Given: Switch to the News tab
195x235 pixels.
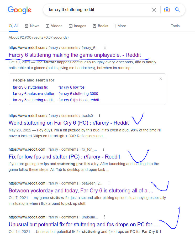Looking at the screenshot, I should [x=32, y=26].
